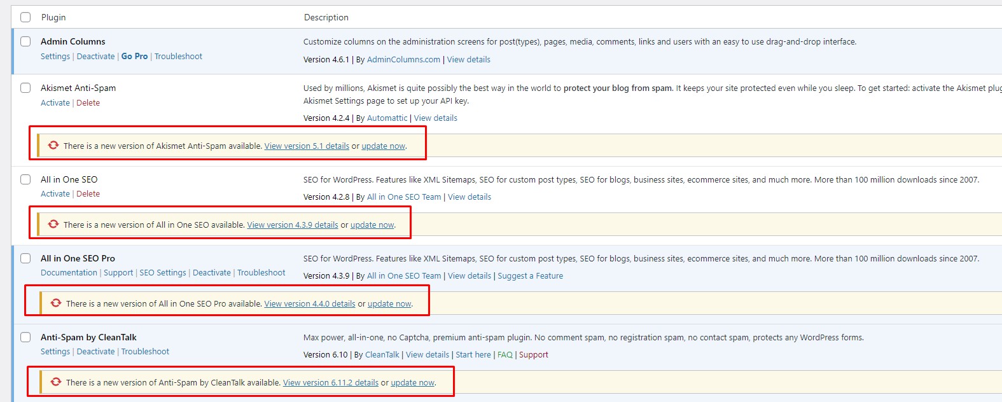Click the All in One SEO Pro plugin name
This screenshot has height=402, width=1002.
(x=78, y=258)
